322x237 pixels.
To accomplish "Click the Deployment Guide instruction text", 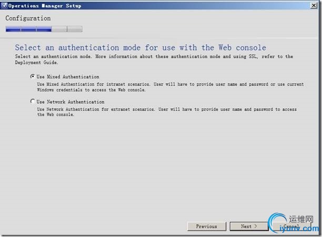I will 154,59.
